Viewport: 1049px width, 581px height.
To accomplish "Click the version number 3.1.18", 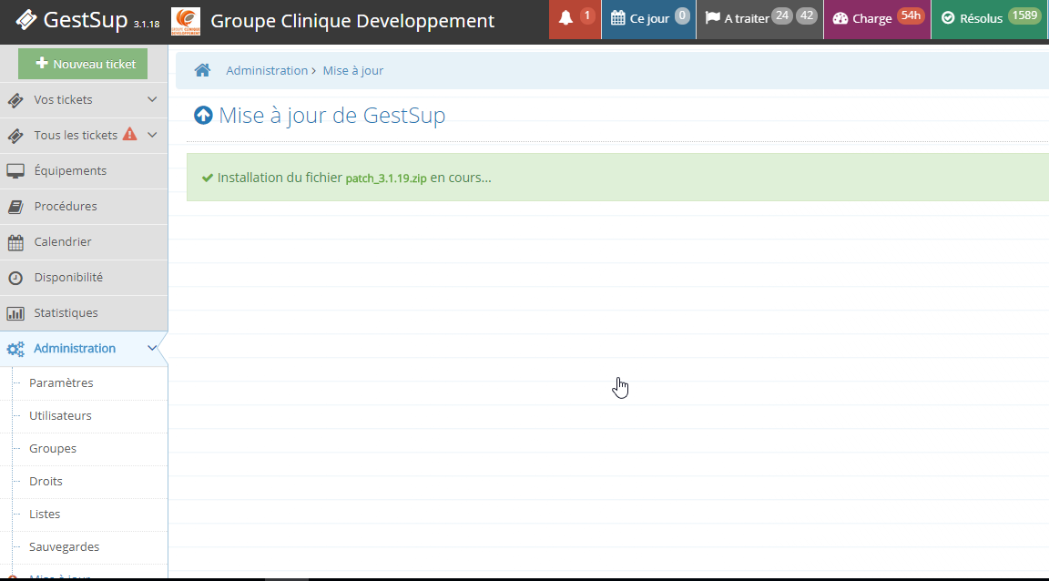I will [147, 24].
